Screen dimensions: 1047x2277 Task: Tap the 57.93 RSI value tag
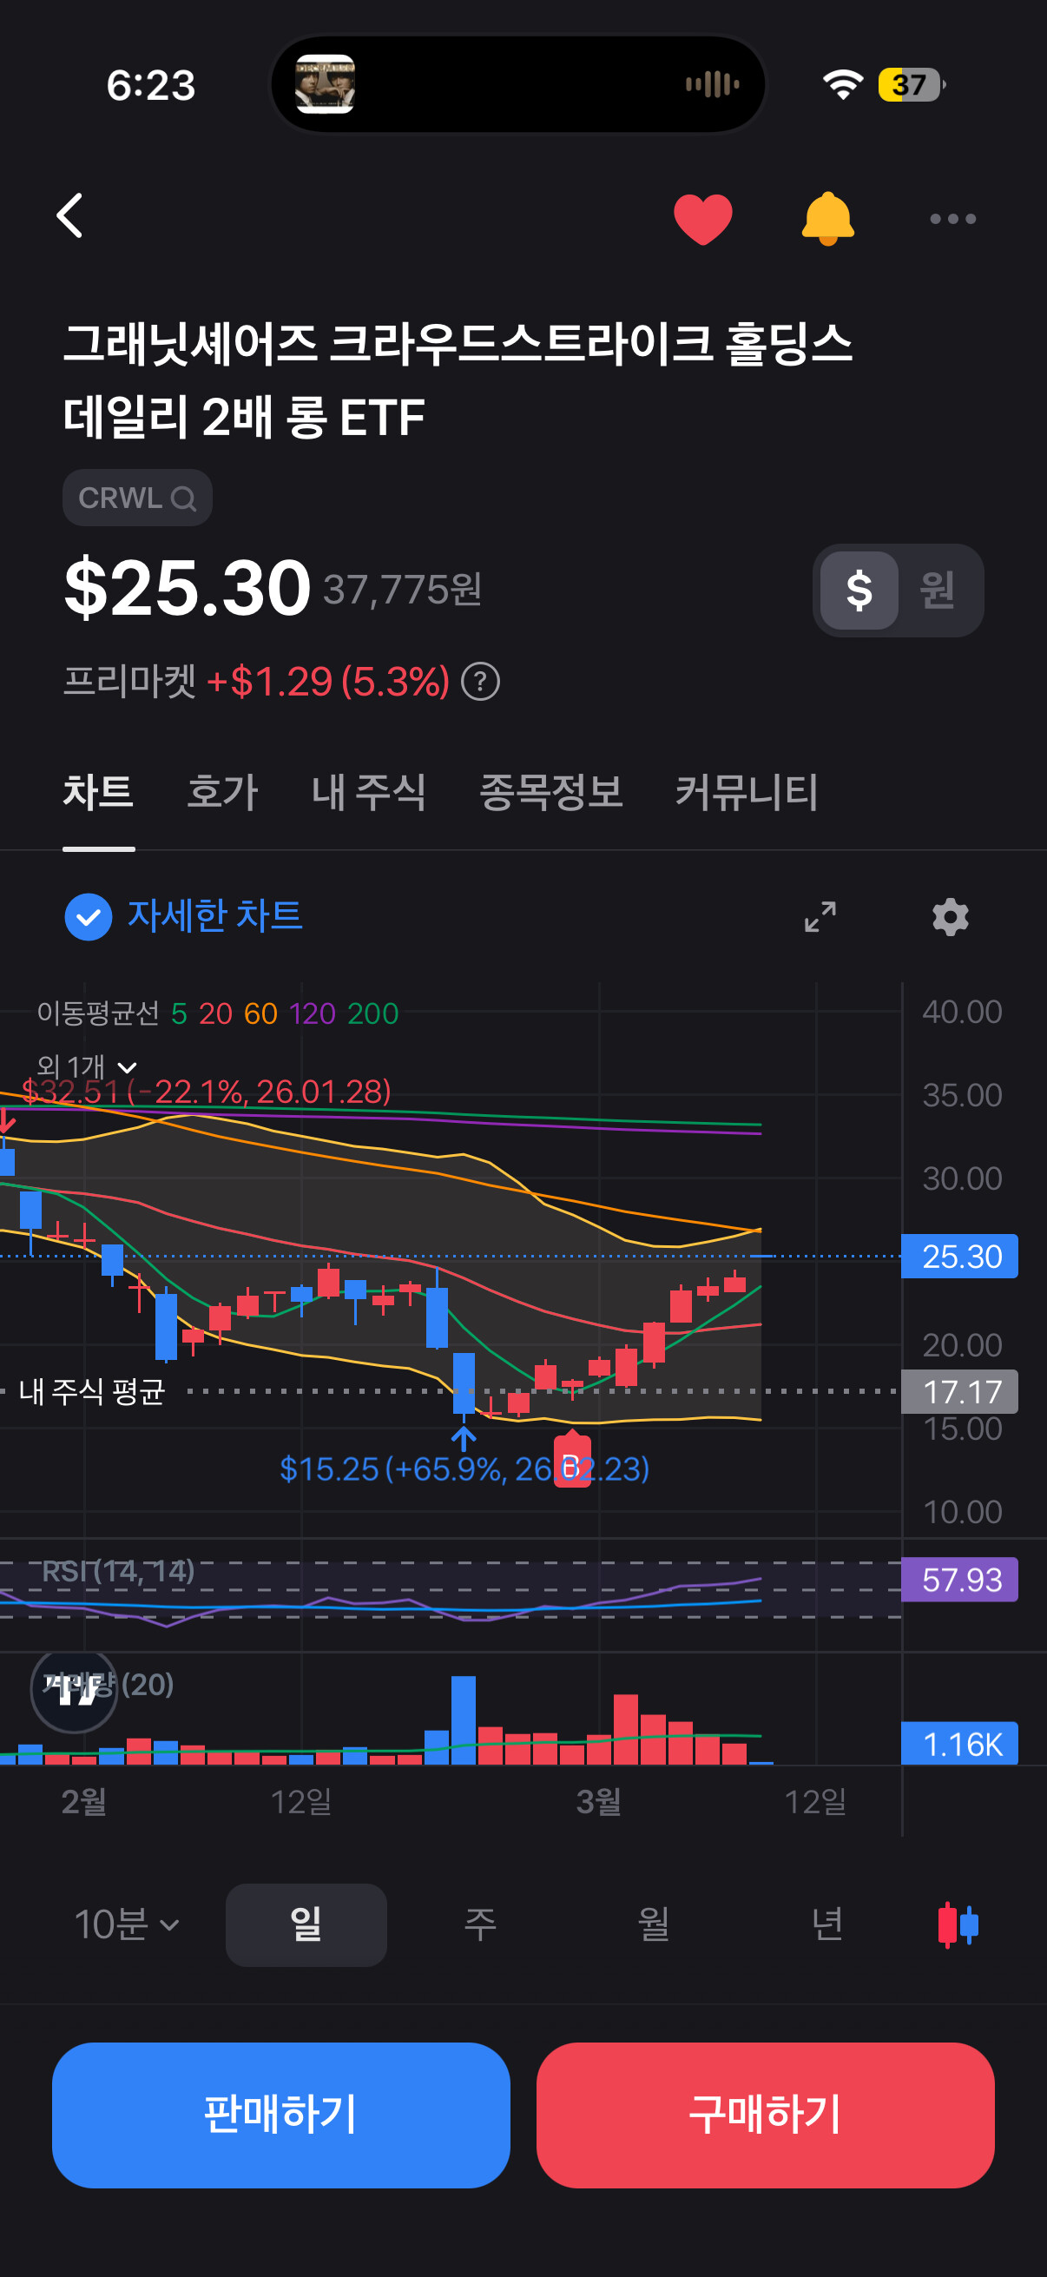[x=959, y=1579]
